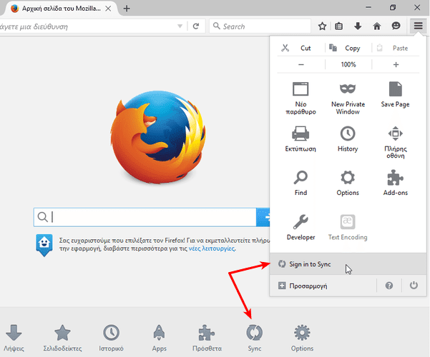Open Νέο παράθυρο in menu panel
The height and width of the screenshot is (357, 430).
coord(300,98)
